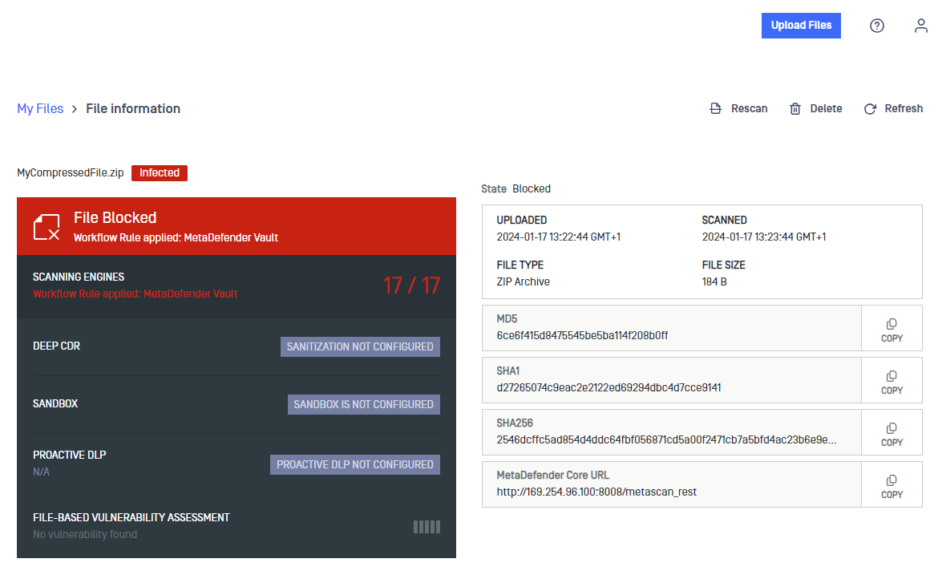Screen dimensions: 942x579
Task: Click the MD5 value 6ce6f415d8475545be5ba114f208b0ff
Action: point(582,335)
